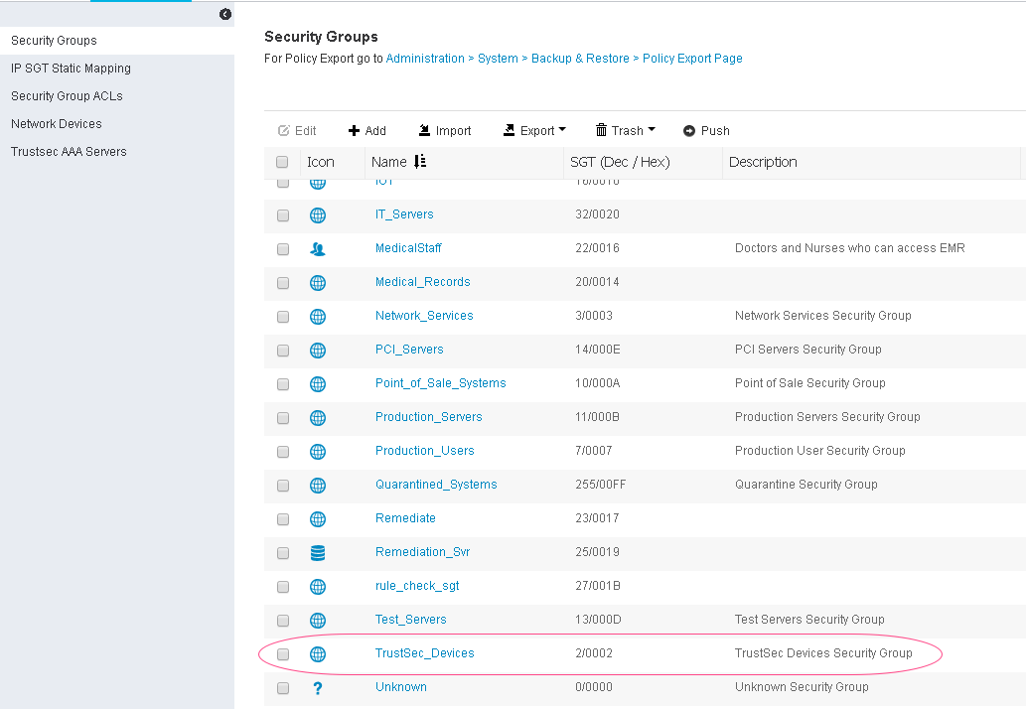Click the Push icon to push TrustSec changes
Image resolution: width=1026 pixels, height=709 pixels.
click(689, 130)
